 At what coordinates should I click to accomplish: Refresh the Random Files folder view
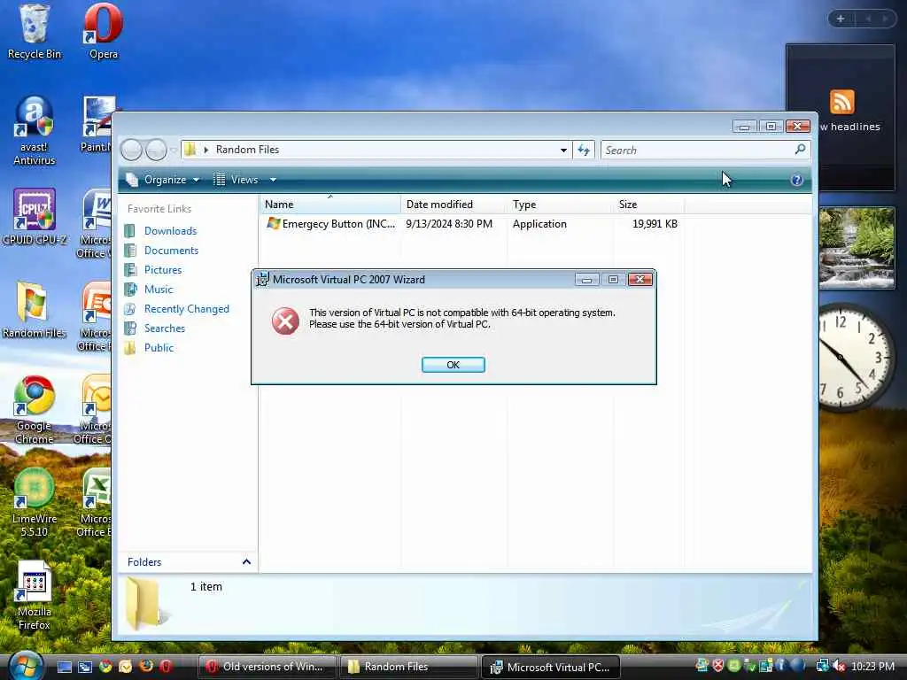click(584, 150)
